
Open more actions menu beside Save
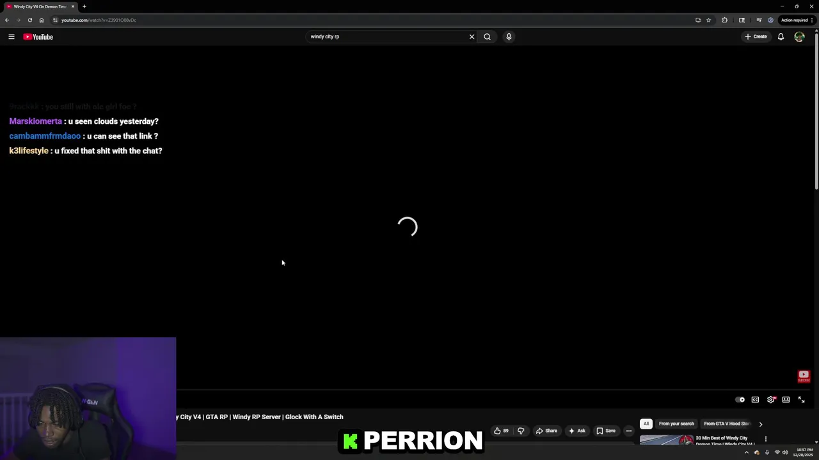[629, 431]
